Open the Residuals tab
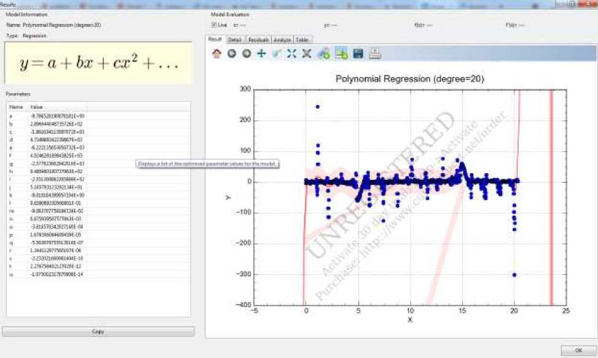The height and width of the screenshot is (358, 598). click(x=258, y=40)
